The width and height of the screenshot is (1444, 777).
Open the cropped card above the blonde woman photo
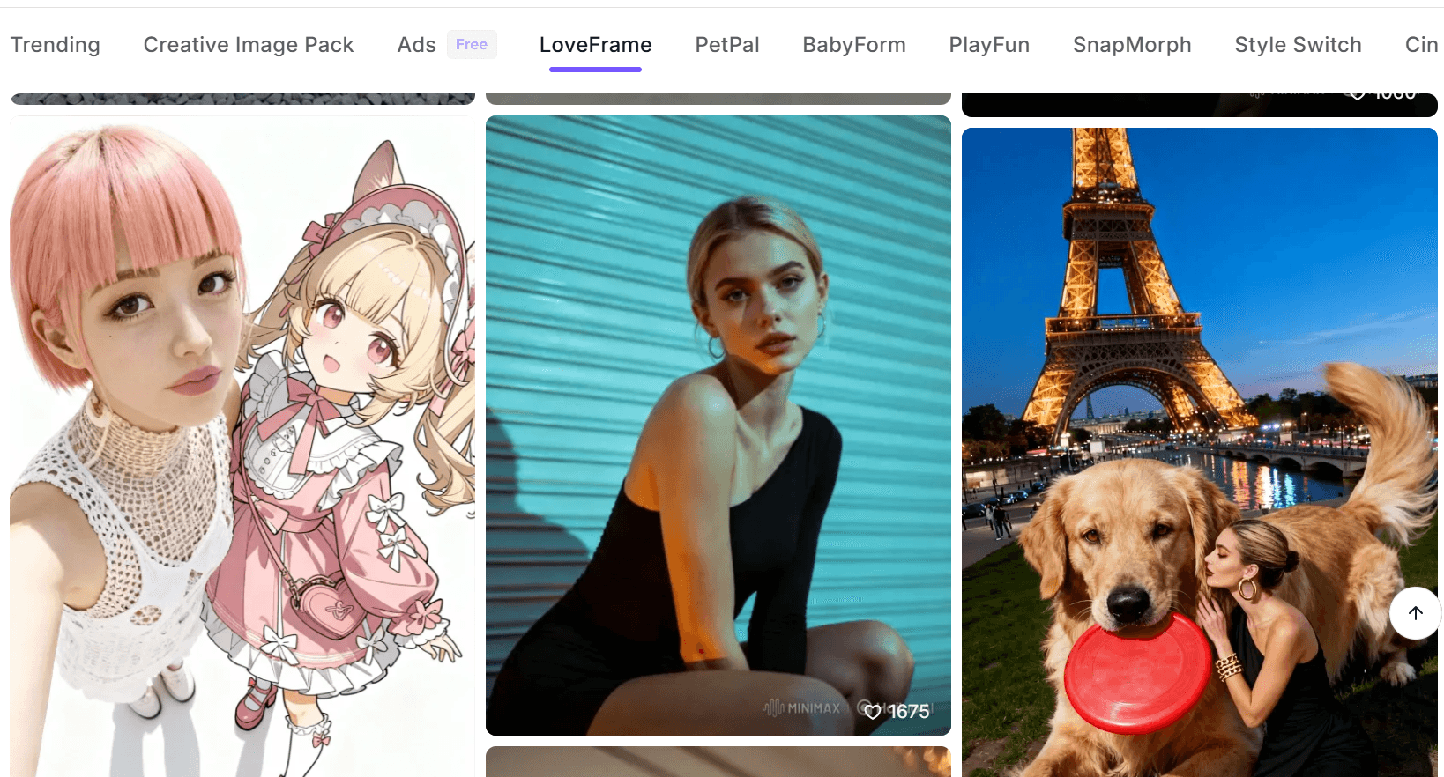tap(718, 99)
